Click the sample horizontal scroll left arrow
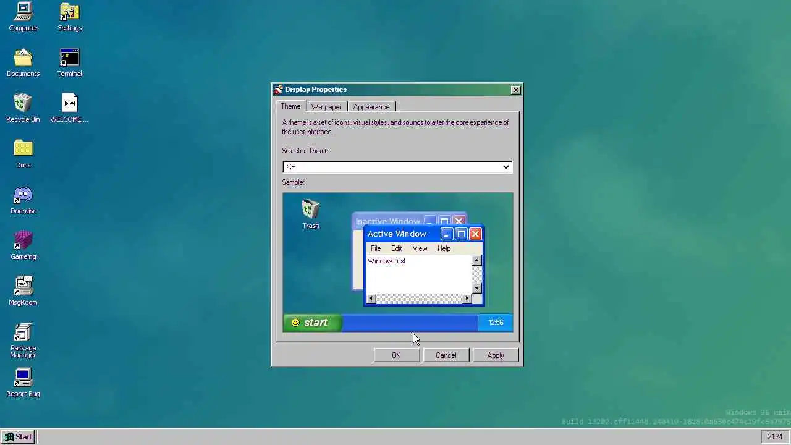The width and height of the screenshot is (791, 445). 371,299
